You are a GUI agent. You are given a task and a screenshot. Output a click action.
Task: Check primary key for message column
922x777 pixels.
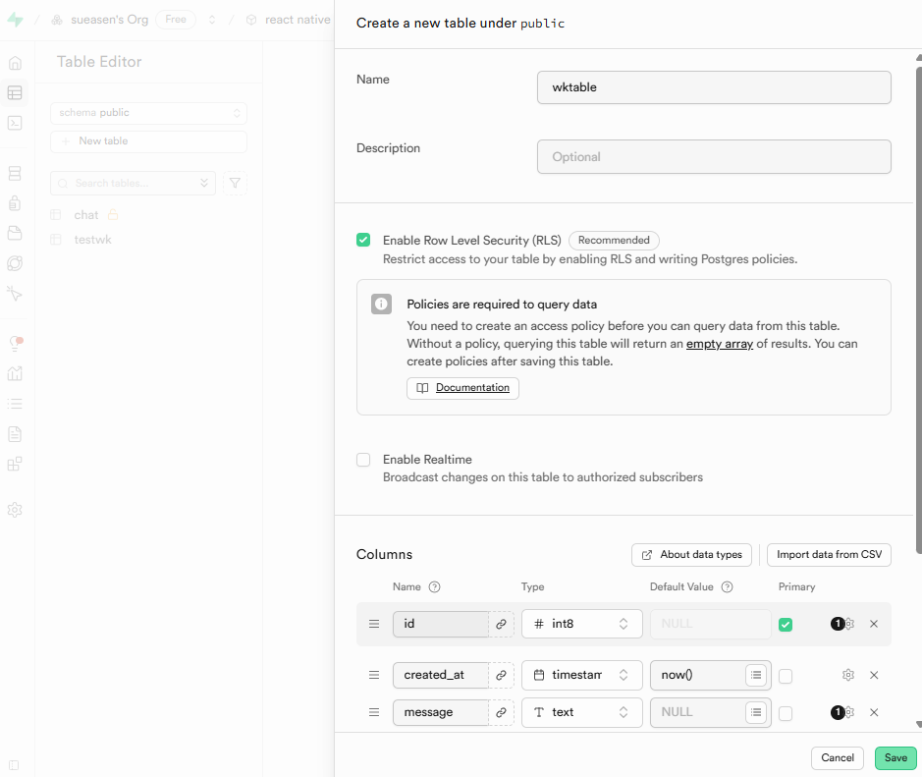786,713
